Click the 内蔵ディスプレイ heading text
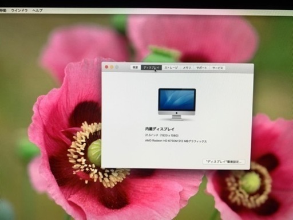 coord(160,129)
